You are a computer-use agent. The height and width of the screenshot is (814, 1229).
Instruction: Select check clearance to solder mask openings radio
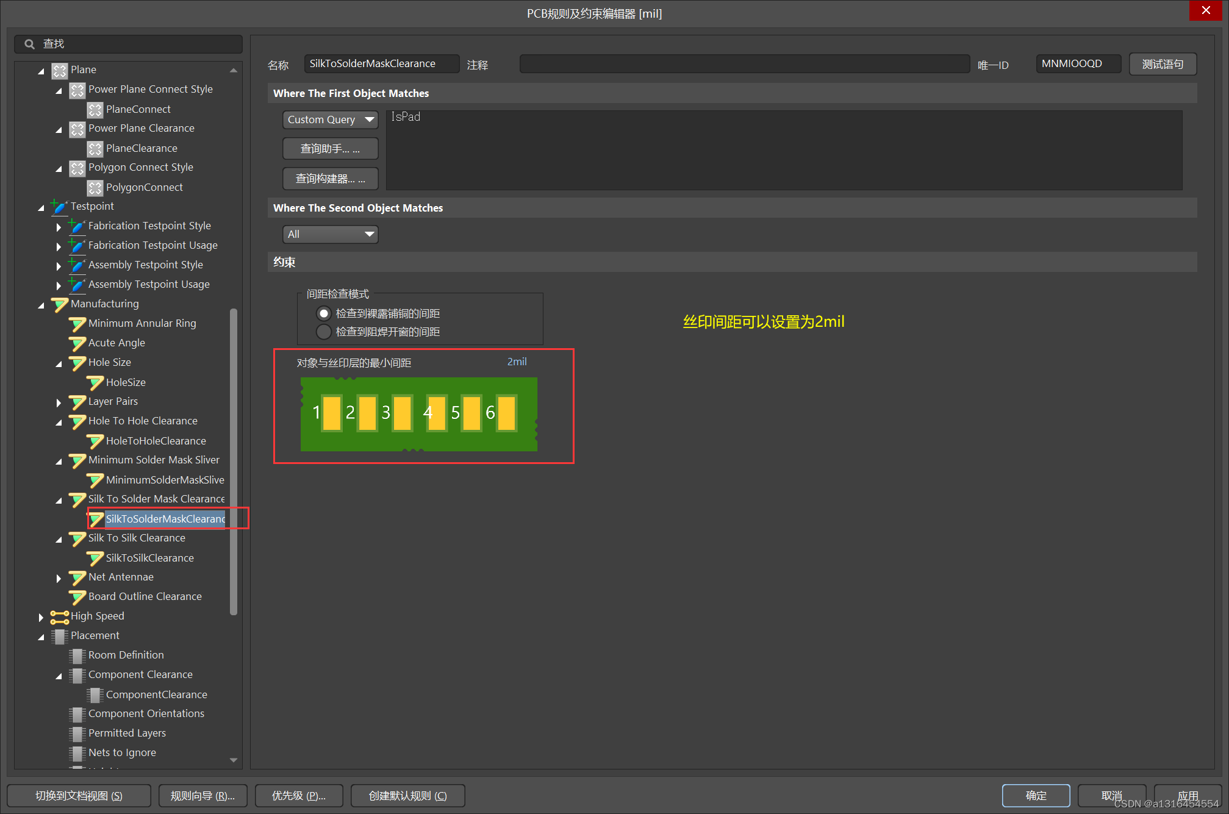[324, 332]
